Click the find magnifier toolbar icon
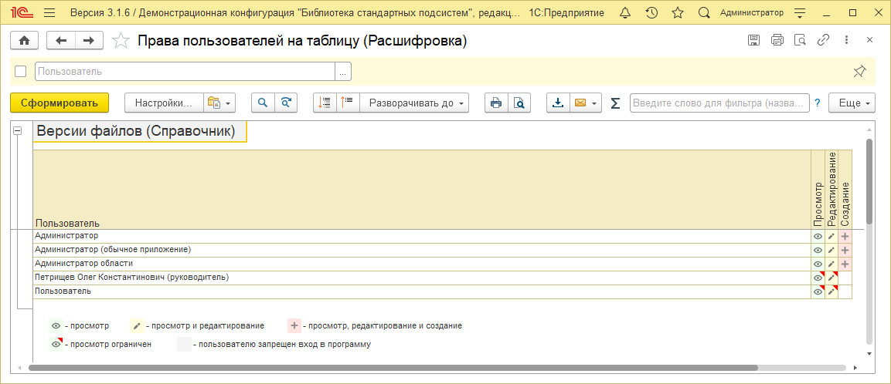 (x=263, y=103)
